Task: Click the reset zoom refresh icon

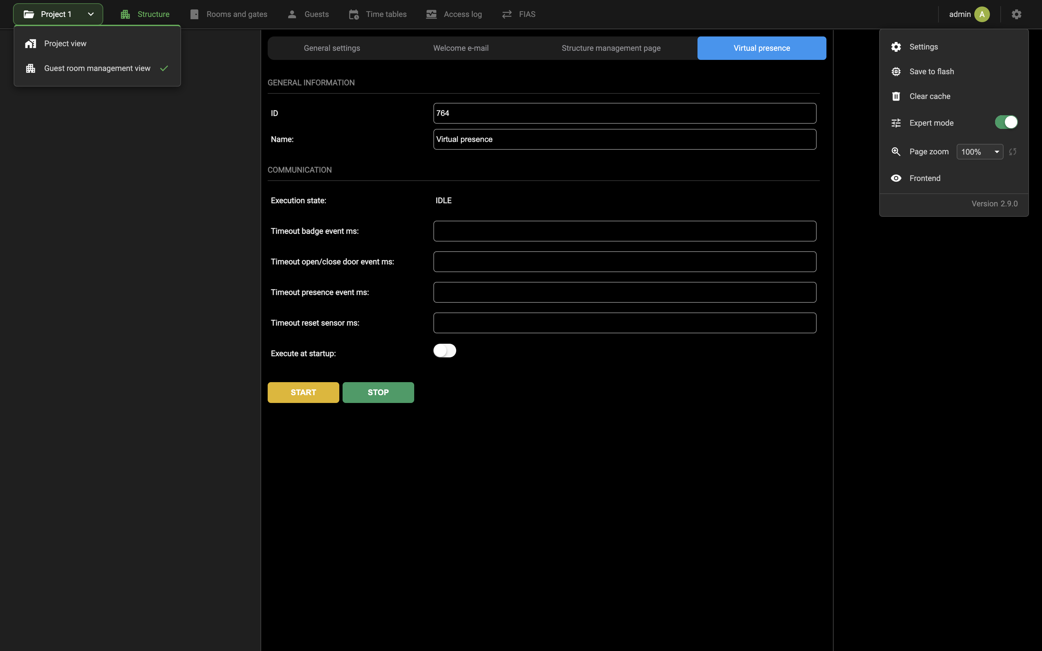Action: point(1012,152)
